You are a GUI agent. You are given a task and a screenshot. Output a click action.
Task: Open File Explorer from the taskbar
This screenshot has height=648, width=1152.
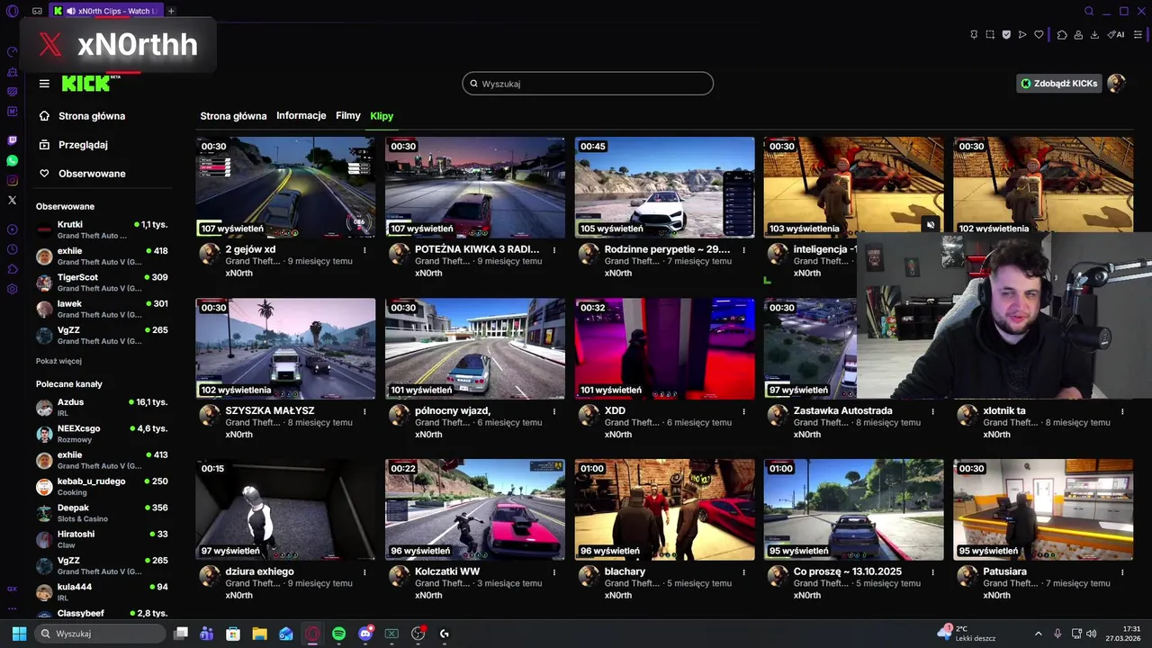pos(259,634)
